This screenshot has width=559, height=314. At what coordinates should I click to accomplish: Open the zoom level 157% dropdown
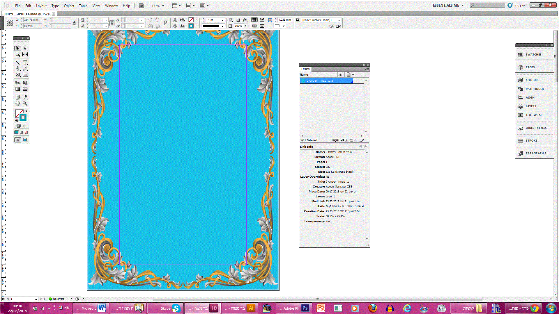coord(163,6)
